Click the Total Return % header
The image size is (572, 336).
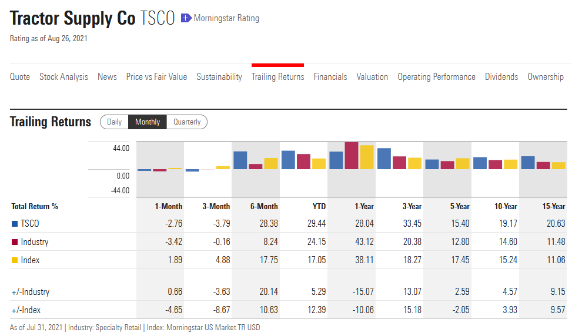click(x=35, y=206)
